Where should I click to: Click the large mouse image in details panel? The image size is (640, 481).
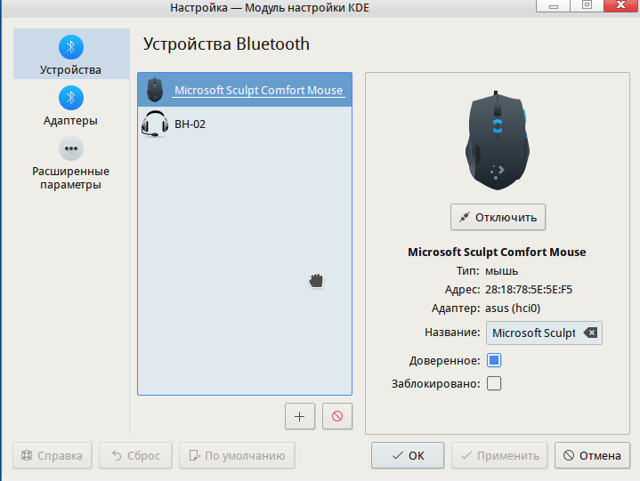[x=498, y=140]
